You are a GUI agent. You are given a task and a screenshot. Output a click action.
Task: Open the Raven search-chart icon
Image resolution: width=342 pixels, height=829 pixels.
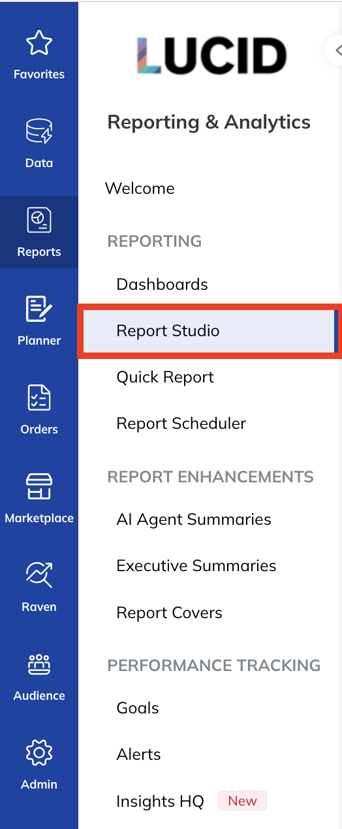(39, 575)
